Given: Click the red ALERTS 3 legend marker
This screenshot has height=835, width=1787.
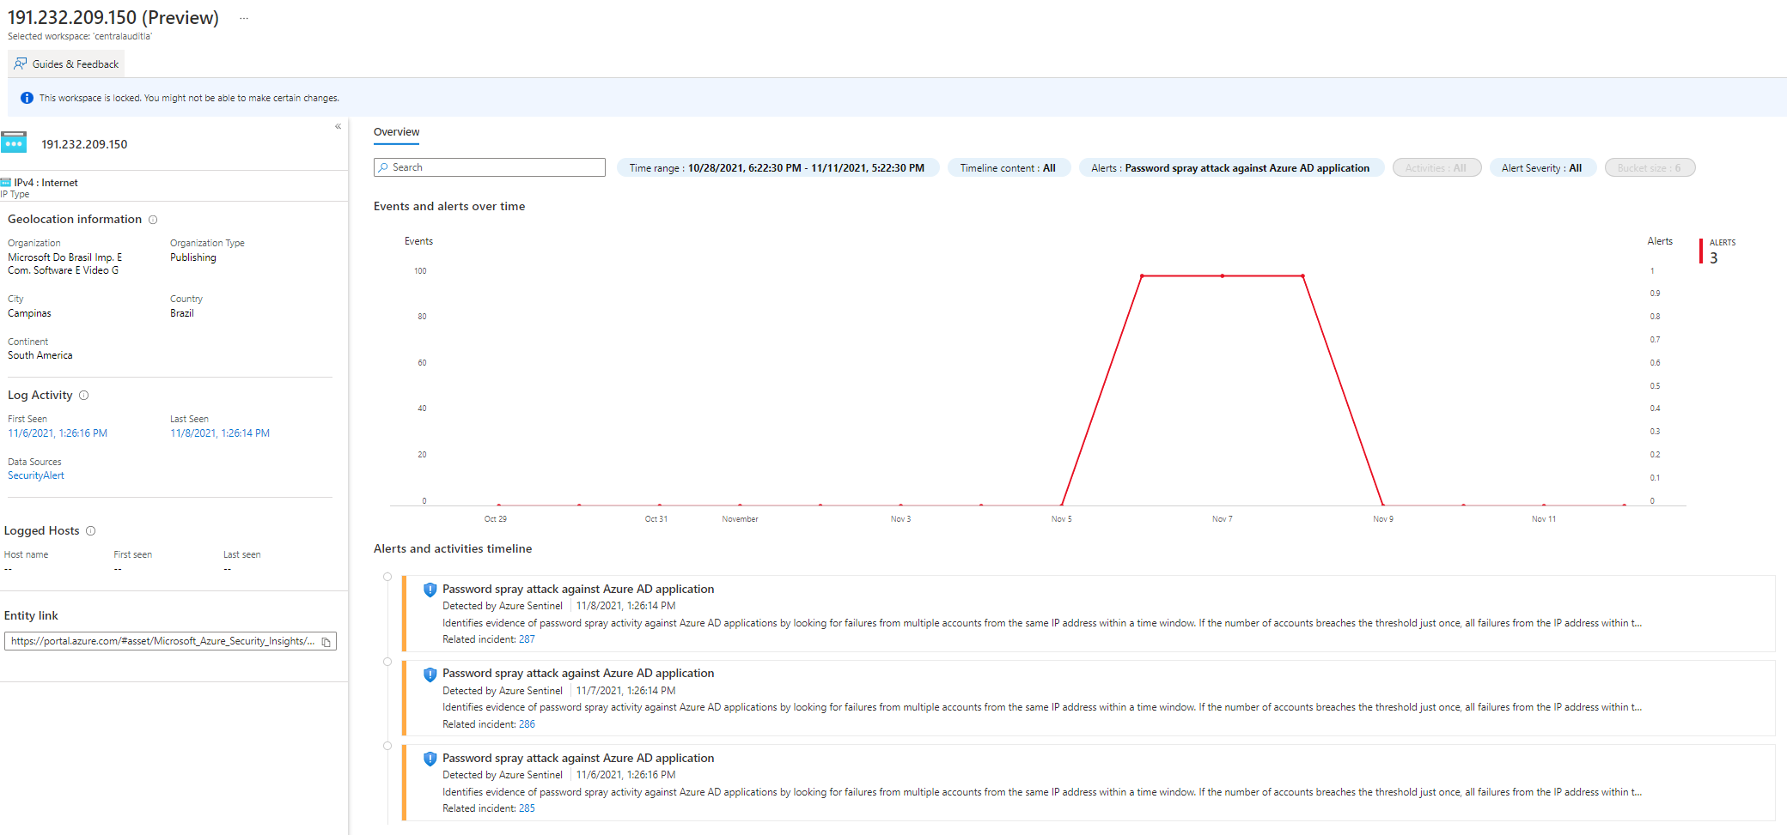Looking at the screenshot, I should 1701,251.
